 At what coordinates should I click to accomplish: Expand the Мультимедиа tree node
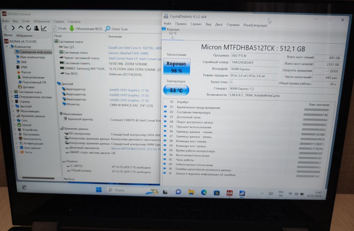pyautogui.click(x=13, y=111)
